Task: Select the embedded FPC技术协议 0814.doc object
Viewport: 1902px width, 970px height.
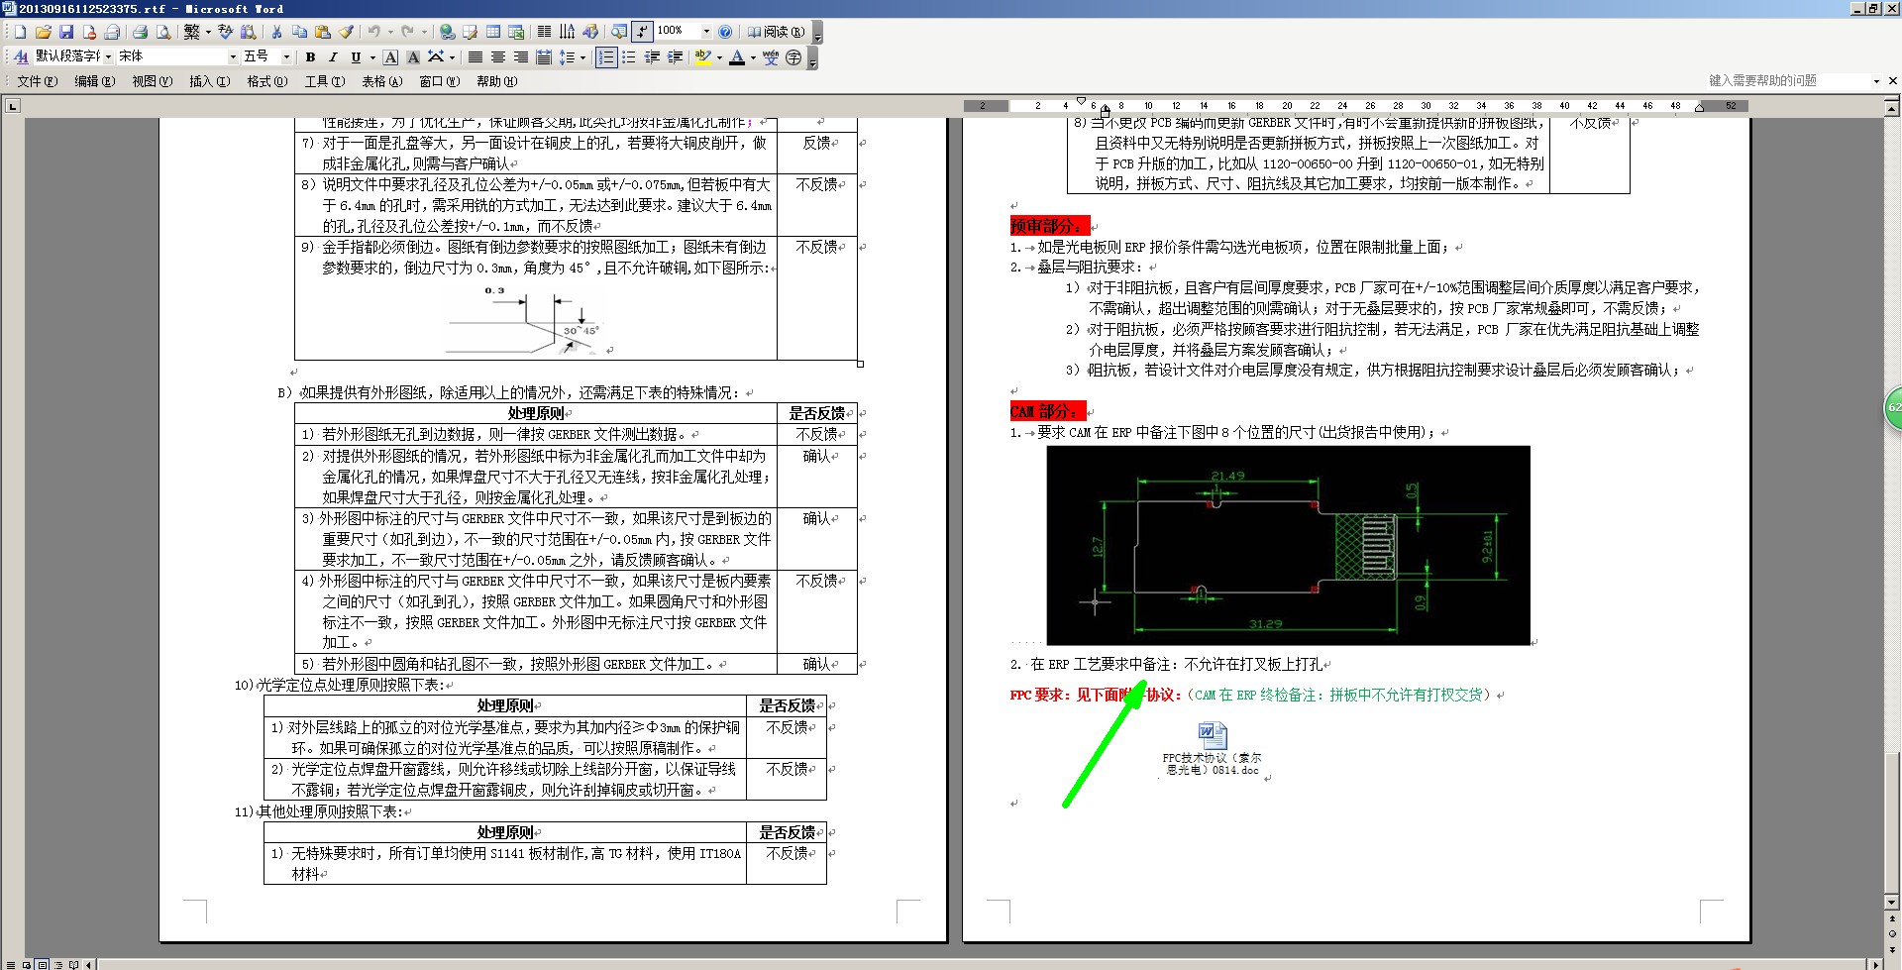Action: pyautogui.click(x=1213, y=749)
